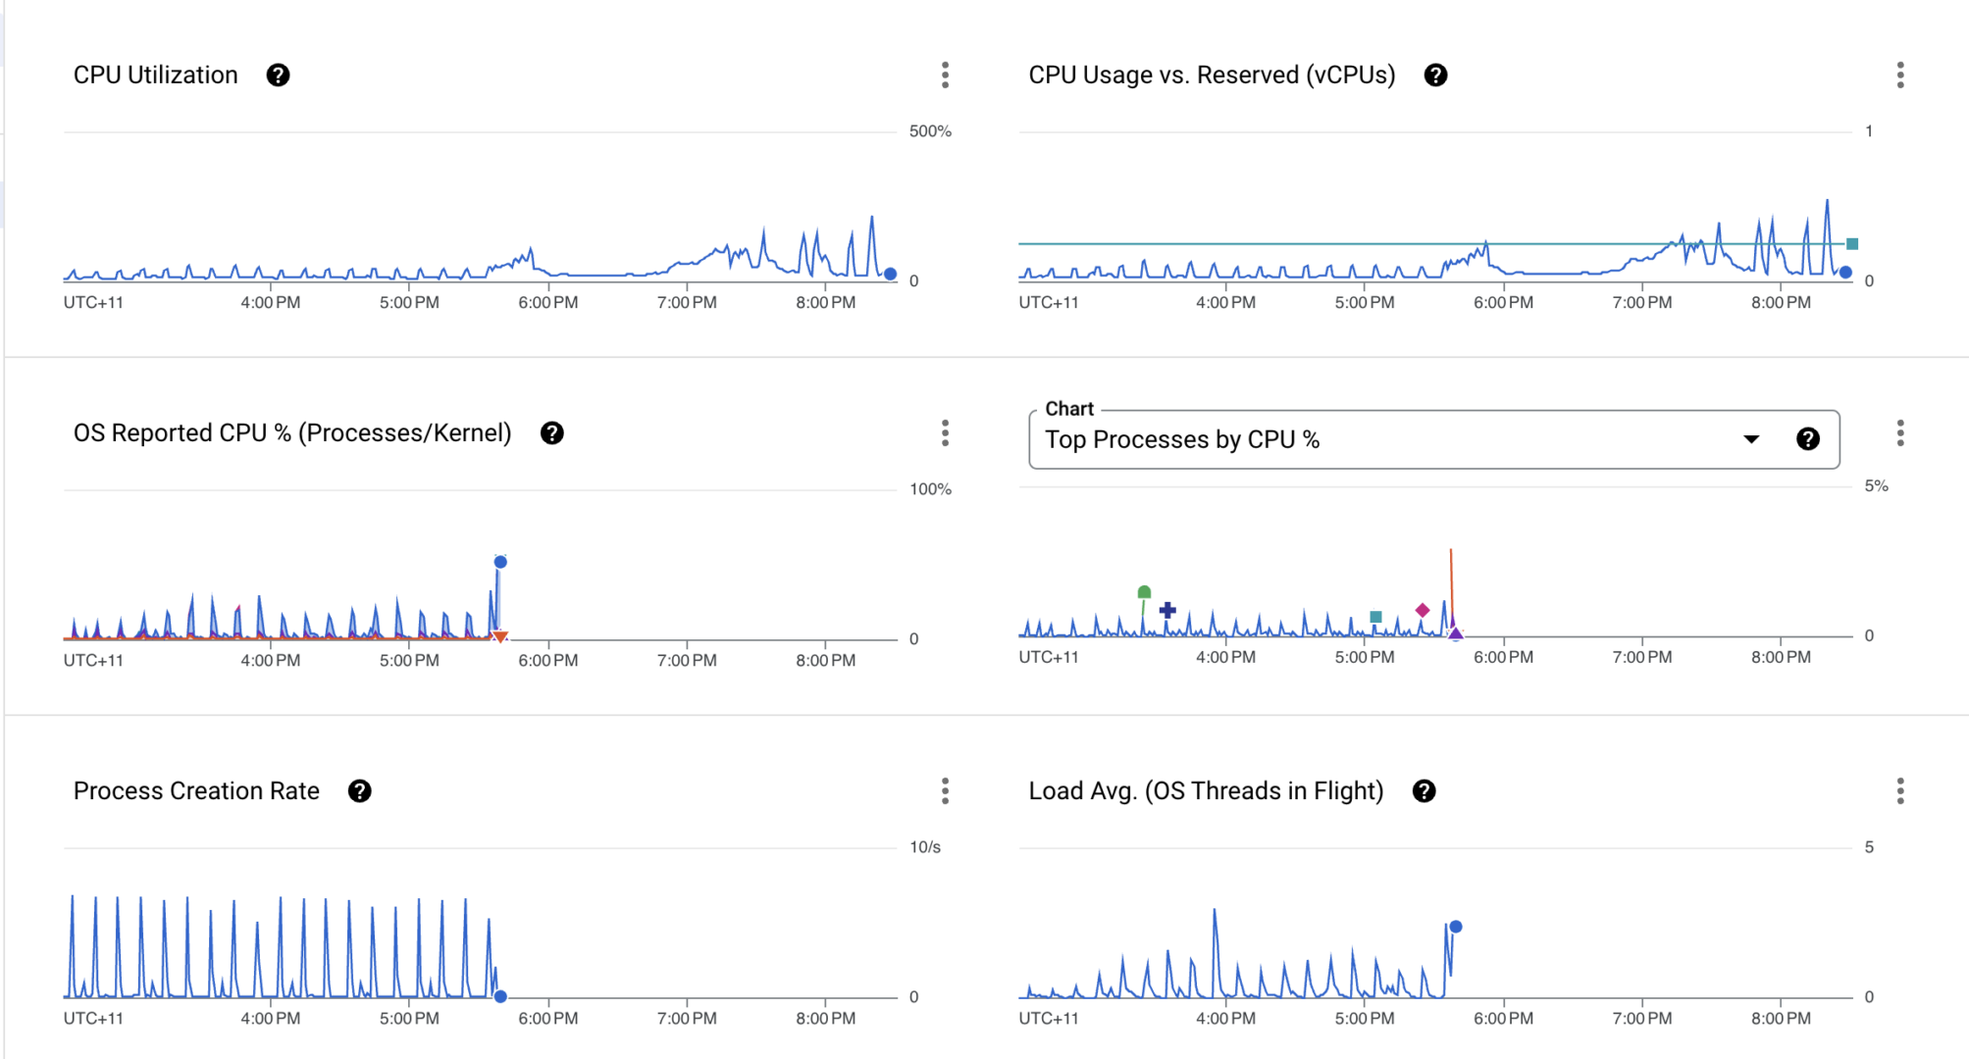Screen dimensions: 1969x1059
Task: Click OS Reported CPU % (Processes/Kernel) title
Action: (x=292, y=433)
